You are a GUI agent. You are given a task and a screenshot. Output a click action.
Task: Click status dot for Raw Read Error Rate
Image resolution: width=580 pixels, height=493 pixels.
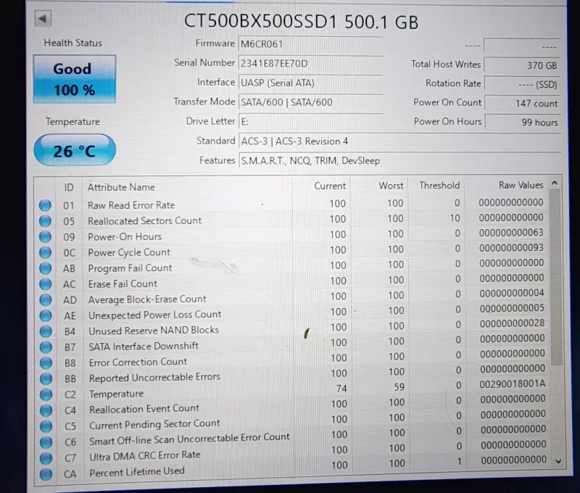tap(45, 205)
